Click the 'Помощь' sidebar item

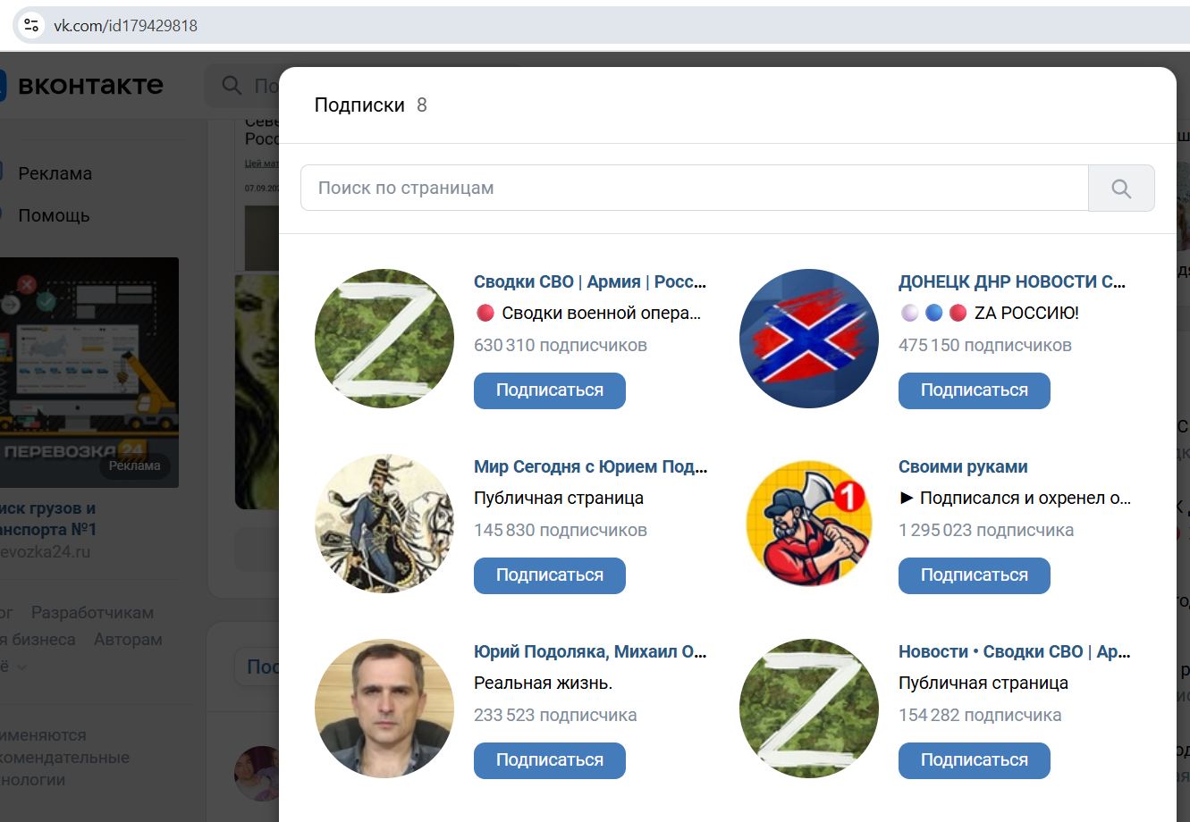pos(54,215)
